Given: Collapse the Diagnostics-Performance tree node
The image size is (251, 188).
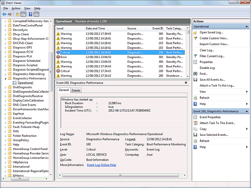Looking at the screenshot, I should pos(6,78).
